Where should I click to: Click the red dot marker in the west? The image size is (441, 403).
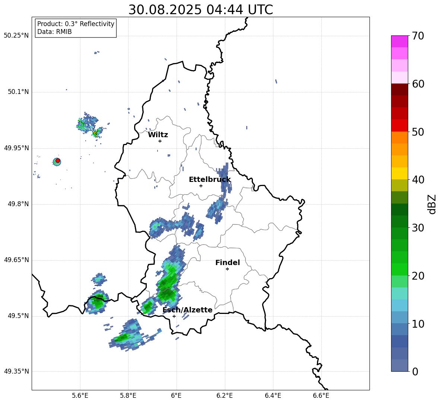[x=58, y=161]
